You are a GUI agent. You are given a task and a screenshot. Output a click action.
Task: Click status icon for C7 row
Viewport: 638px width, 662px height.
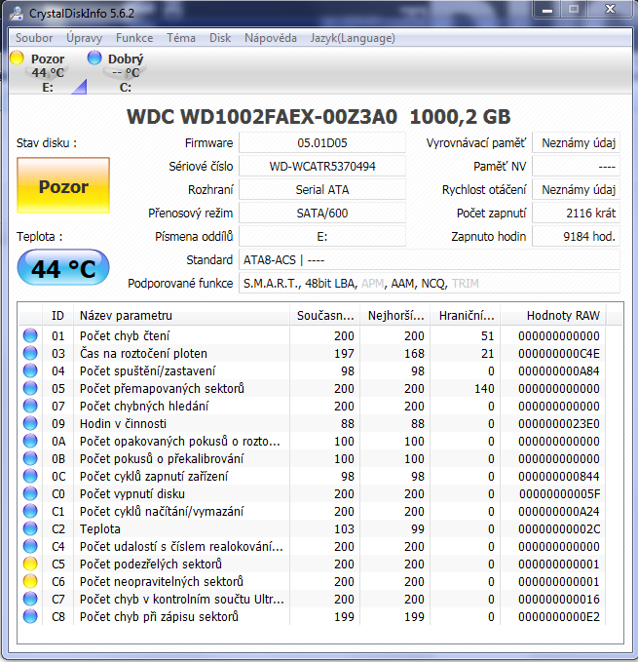click(x=30, y=599)
